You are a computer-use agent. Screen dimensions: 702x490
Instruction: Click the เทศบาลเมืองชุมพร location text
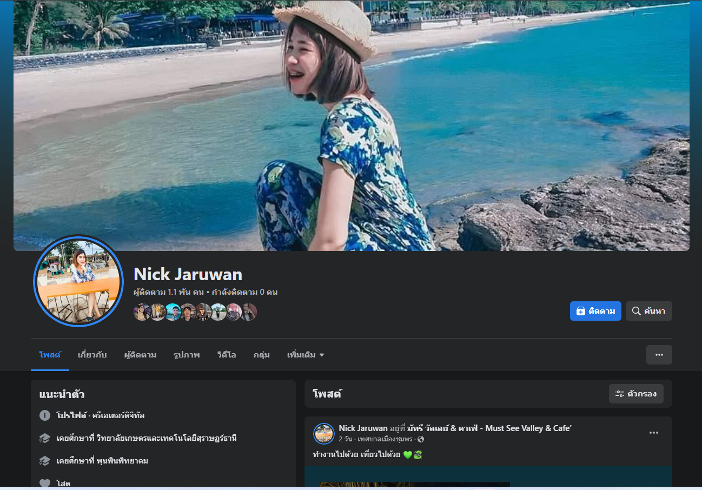[x=385, y=439]
